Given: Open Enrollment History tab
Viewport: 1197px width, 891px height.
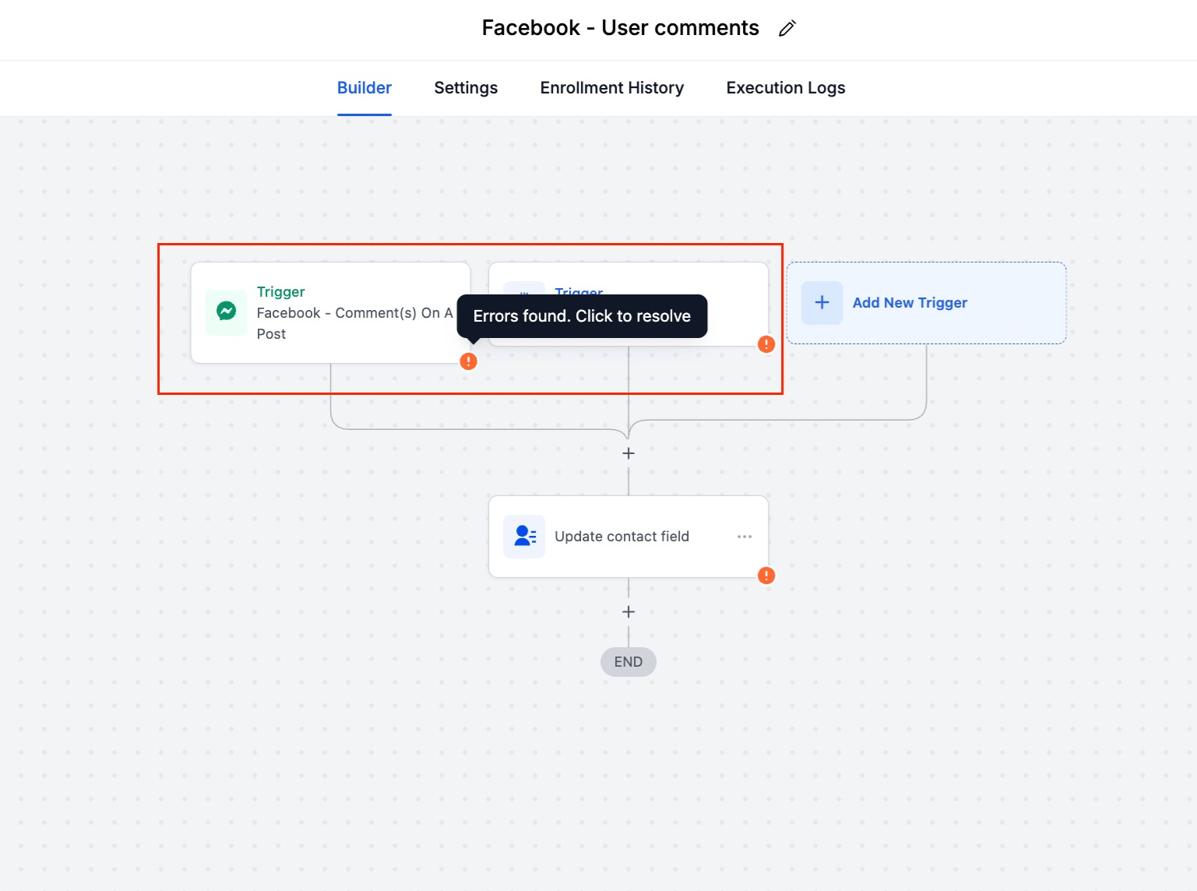Looking at the screenshot, I should (612, 88).
